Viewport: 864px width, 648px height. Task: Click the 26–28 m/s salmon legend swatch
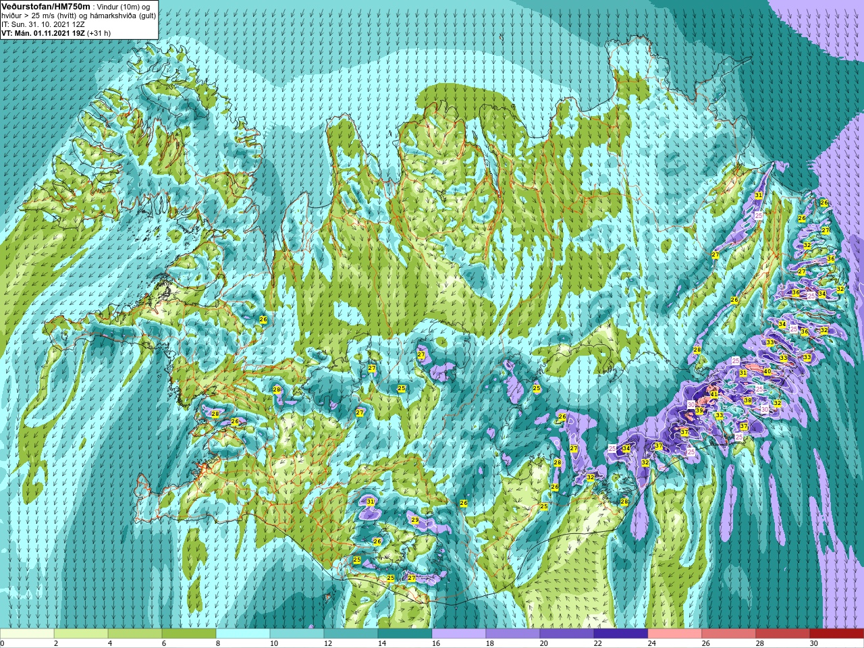click(x=729, y=634)
